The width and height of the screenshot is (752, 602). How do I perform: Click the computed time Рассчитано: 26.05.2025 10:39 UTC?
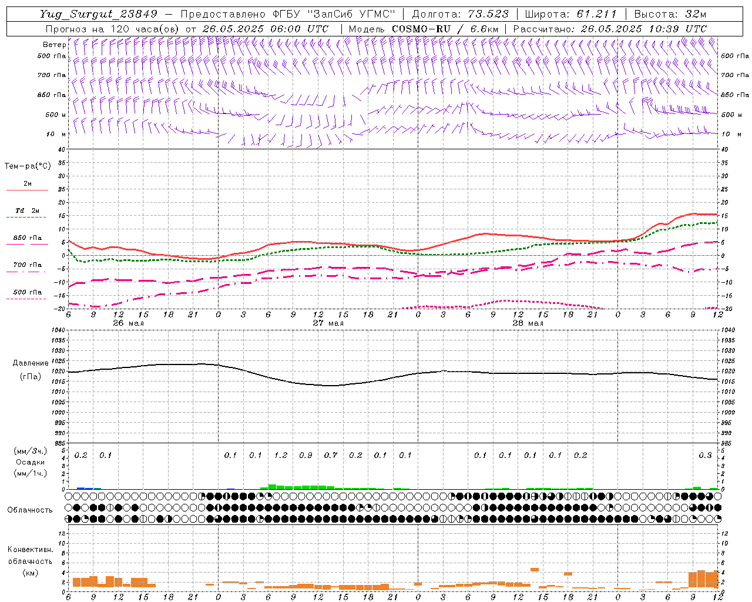point(610,29)
